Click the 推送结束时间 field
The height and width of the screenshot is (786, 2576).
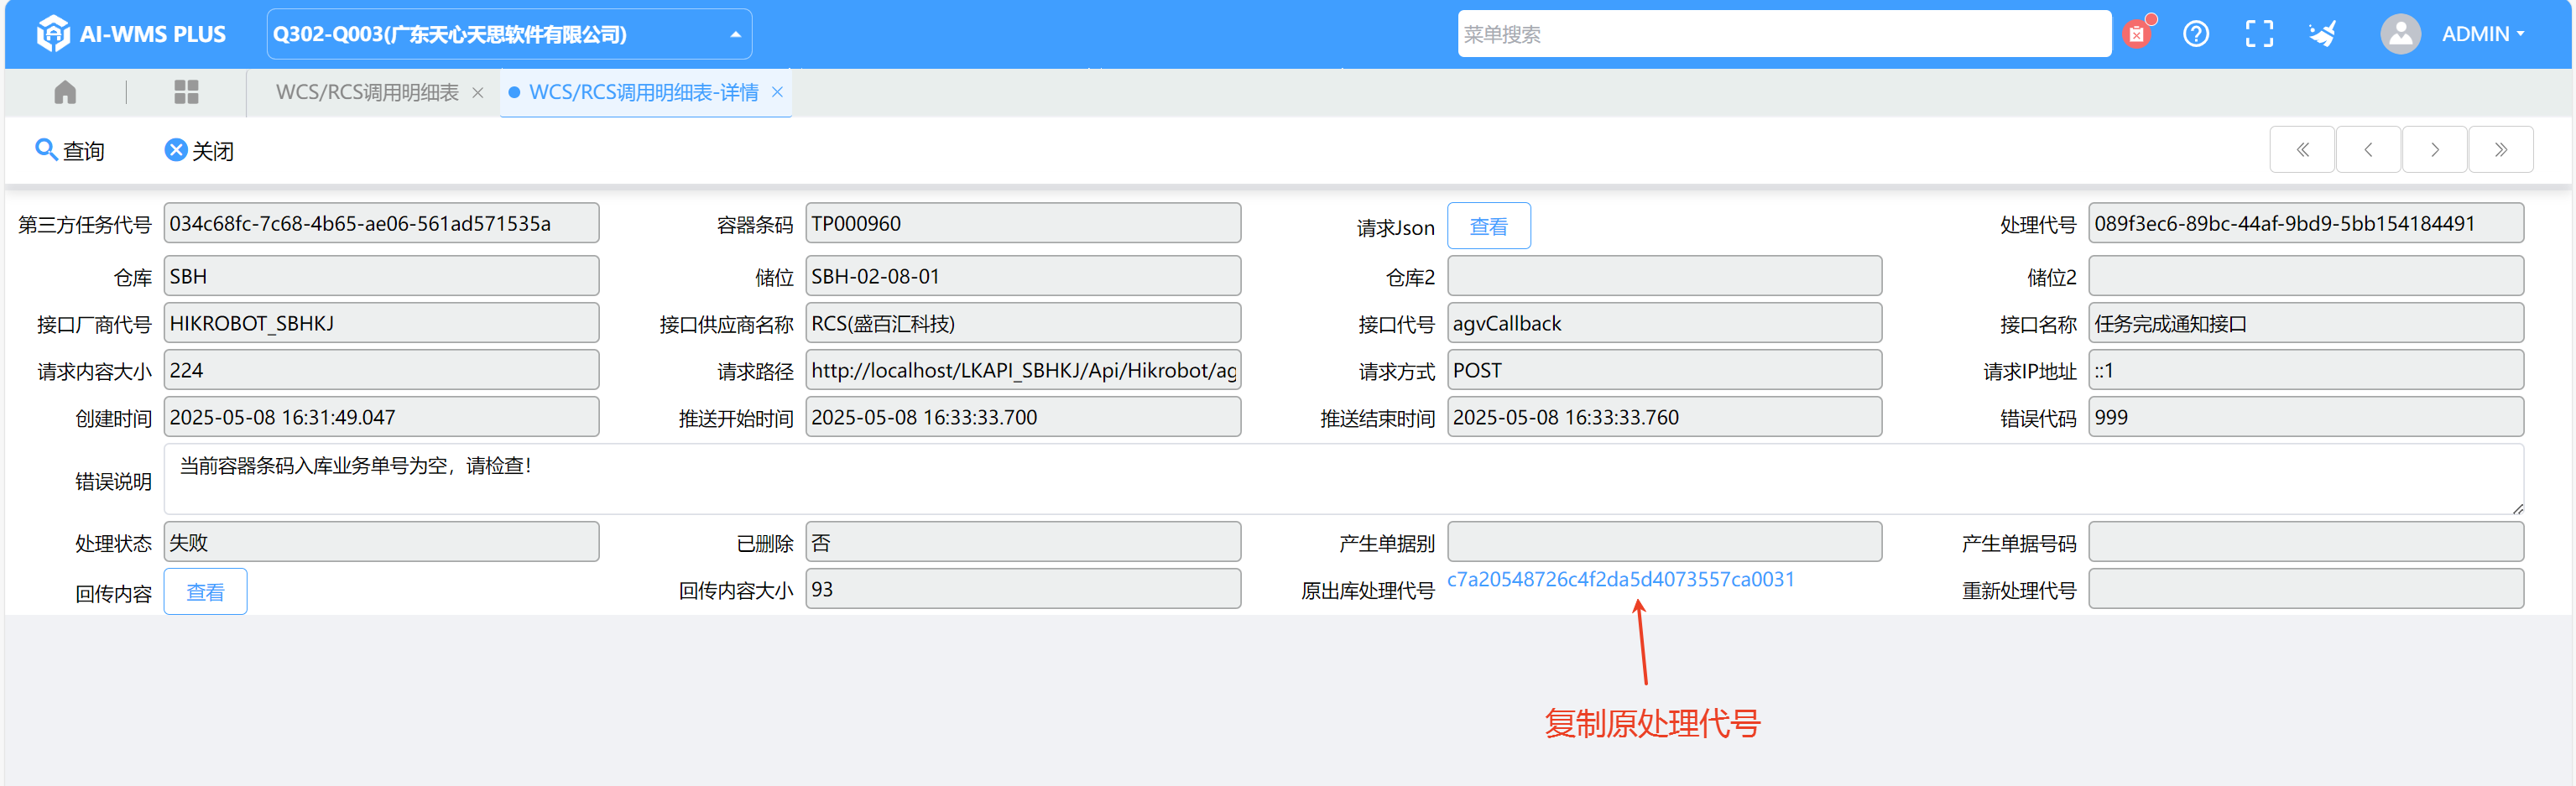1665,417
